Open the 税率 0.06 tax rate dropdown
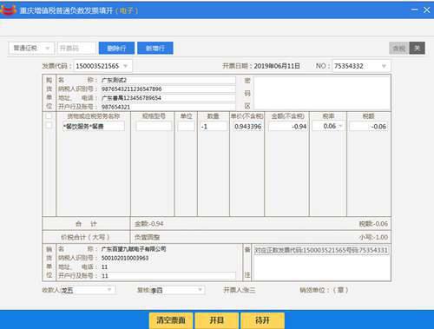This screenshot has width=434, height=329. [x=341, y=126]
